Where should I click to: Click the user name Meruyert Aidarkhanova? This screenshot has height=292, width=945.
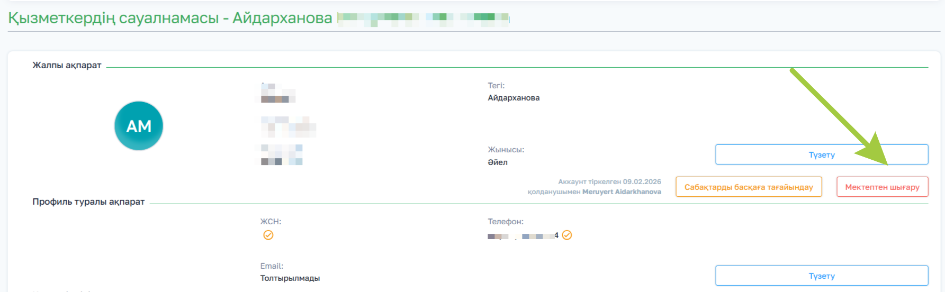[622, 191]
